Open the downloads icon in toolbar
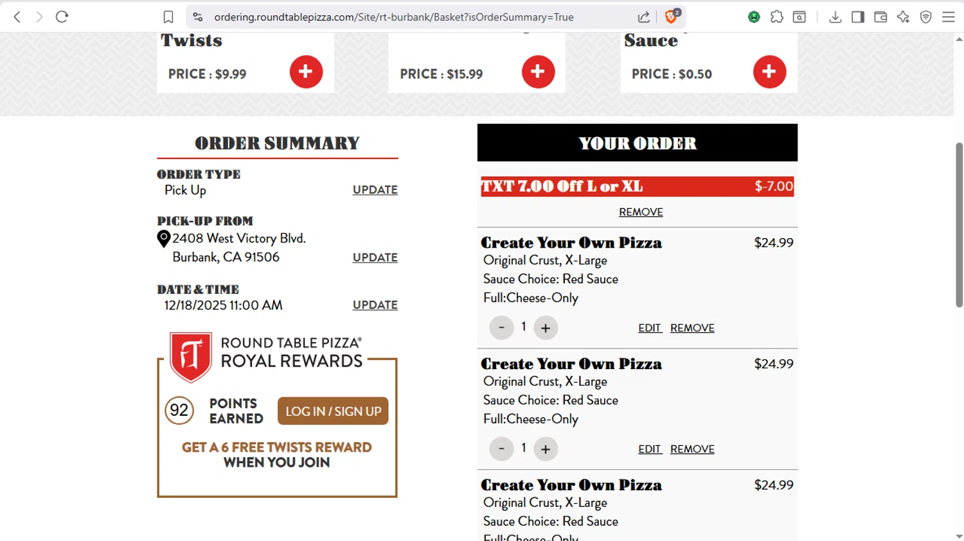This screenshot has width=964, height=541. pyautogui.click(x=835, y=17)
